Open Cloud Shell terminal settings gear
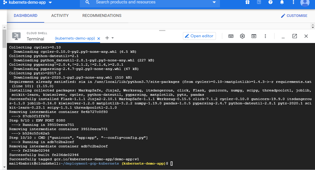The height and width of the screenshot is (170, 315). pos(242,36)
